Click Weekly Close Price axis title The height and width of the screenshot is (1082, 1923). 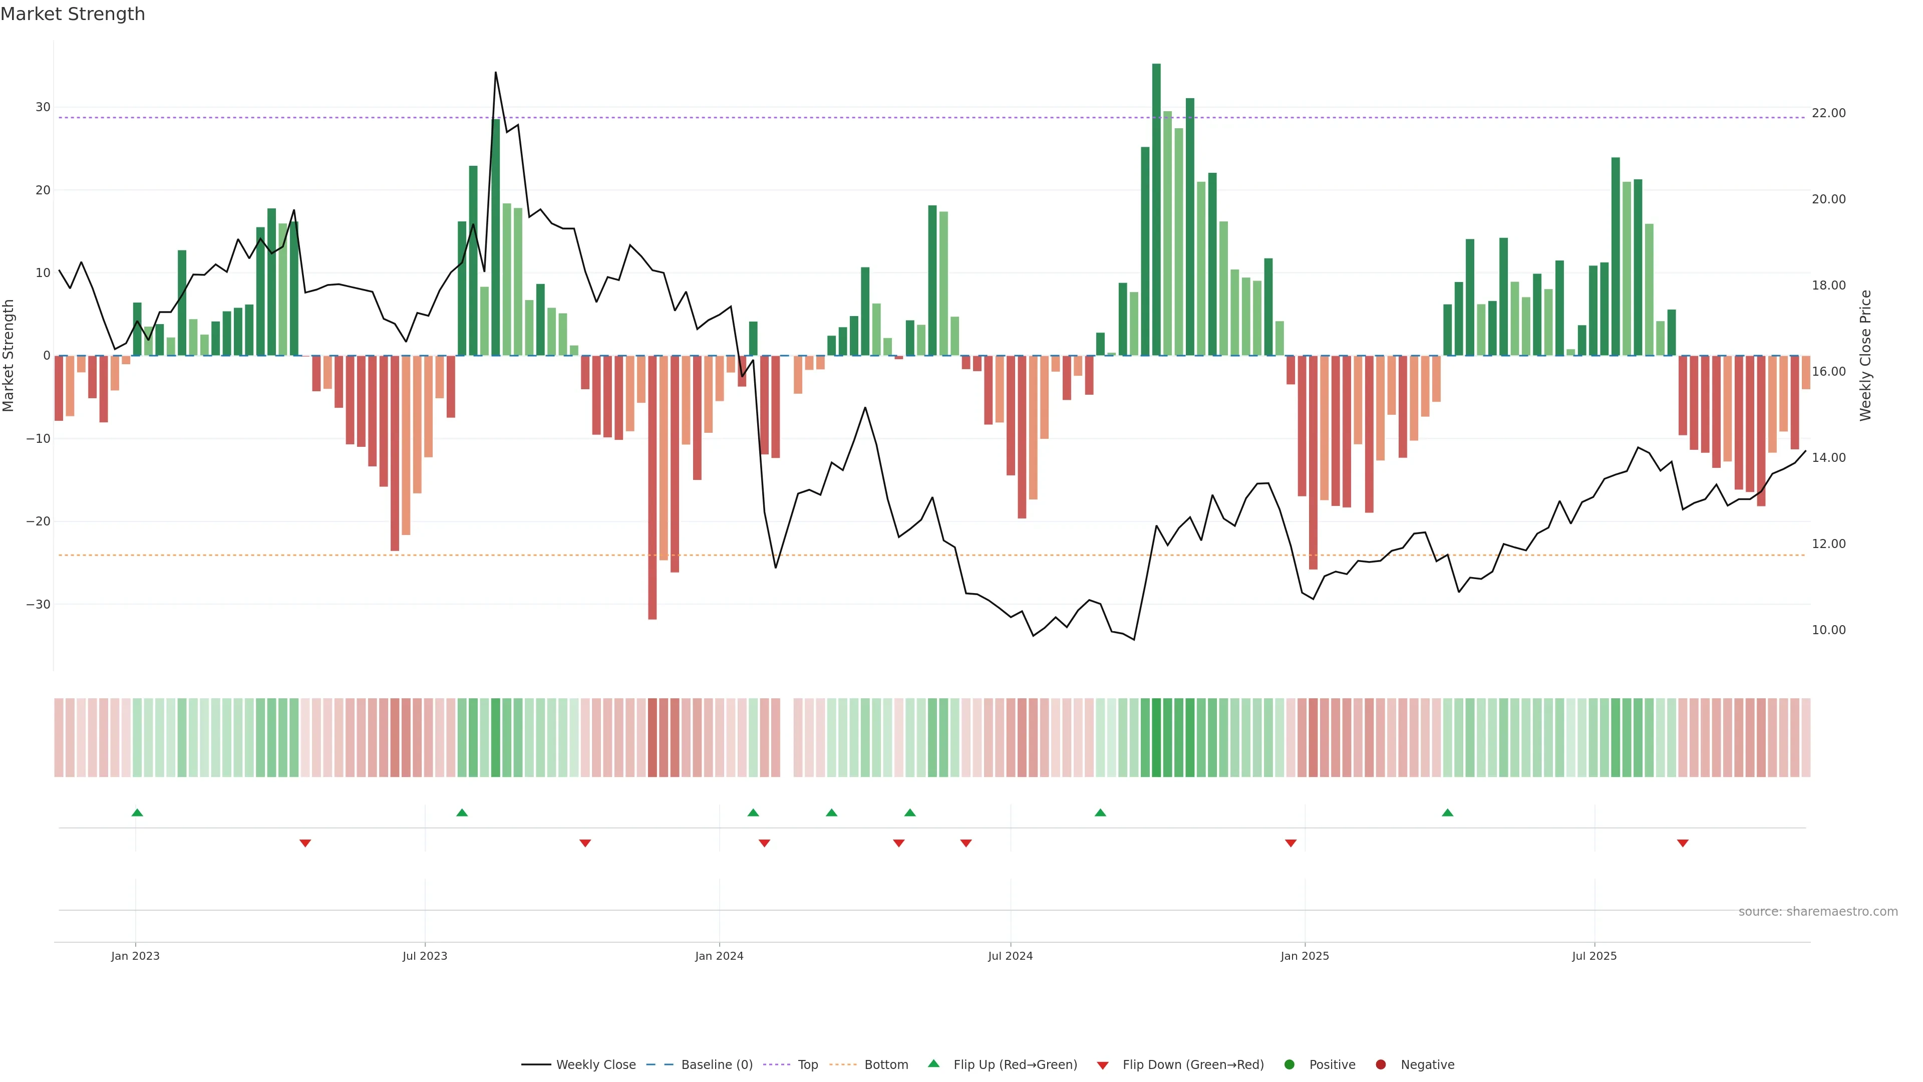[1865, 356]
